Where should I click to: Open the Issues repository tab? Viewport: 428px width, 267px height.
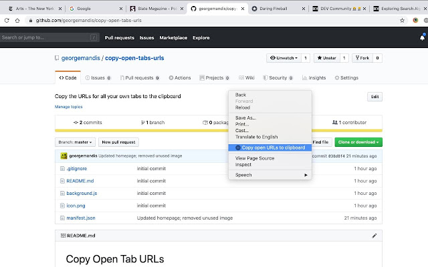tap(98, 78)
